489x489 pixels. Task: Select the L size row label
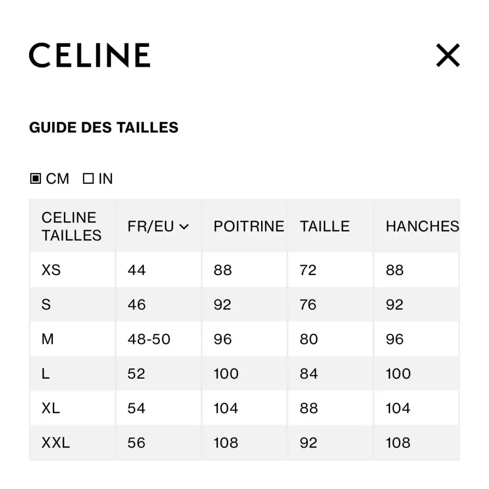pyautogui.click(x=45, y=373)
